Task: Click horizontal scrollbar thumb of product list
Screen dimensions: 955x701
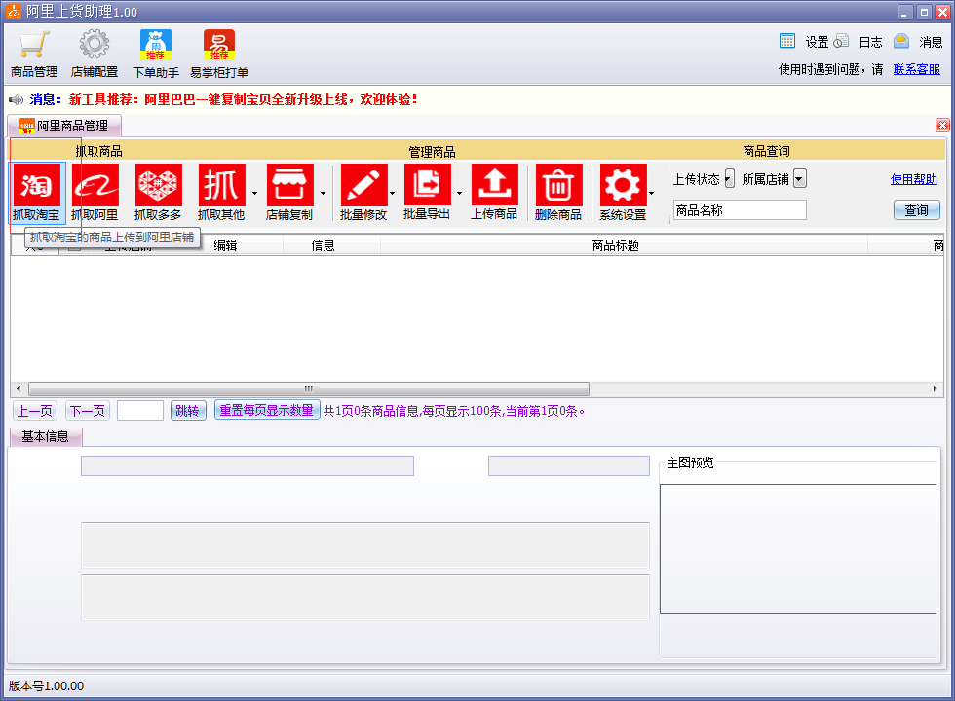Action: point(309,388)
